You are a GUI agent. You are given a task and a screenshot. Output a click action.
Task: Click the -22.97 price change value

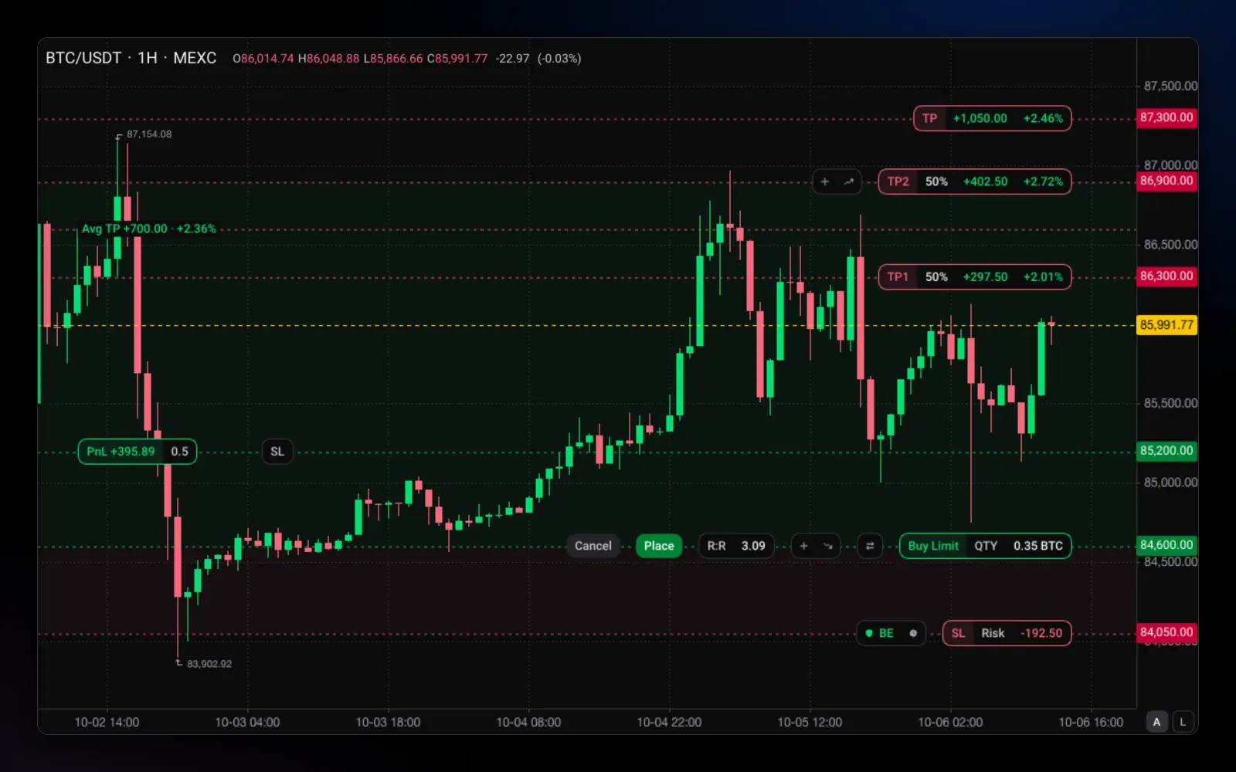tap(513, 59)
